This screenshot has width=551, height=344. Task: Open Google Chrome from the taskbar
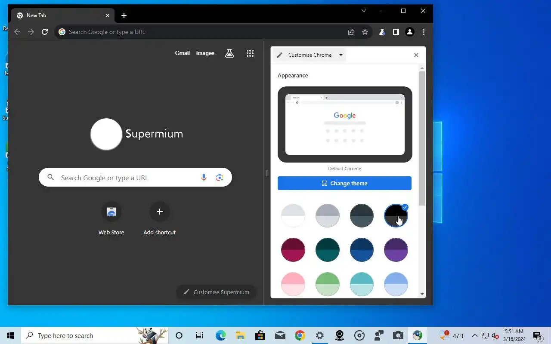(x=300, y=335)
